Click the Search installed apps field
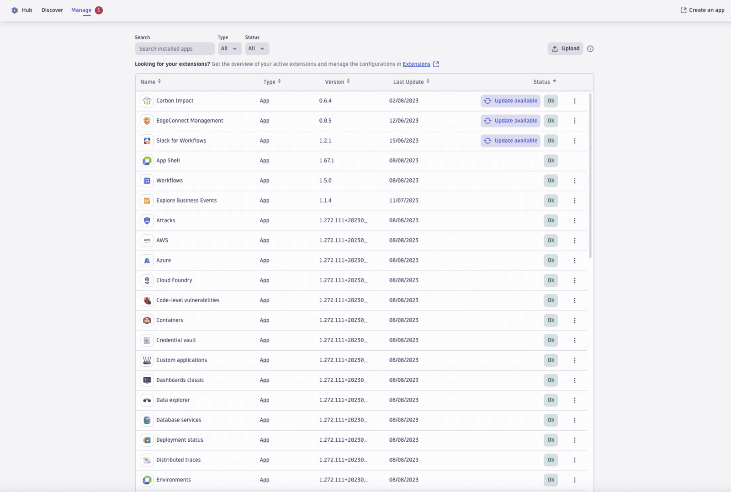Screen dimensions: 731x492 pos(175,48)
